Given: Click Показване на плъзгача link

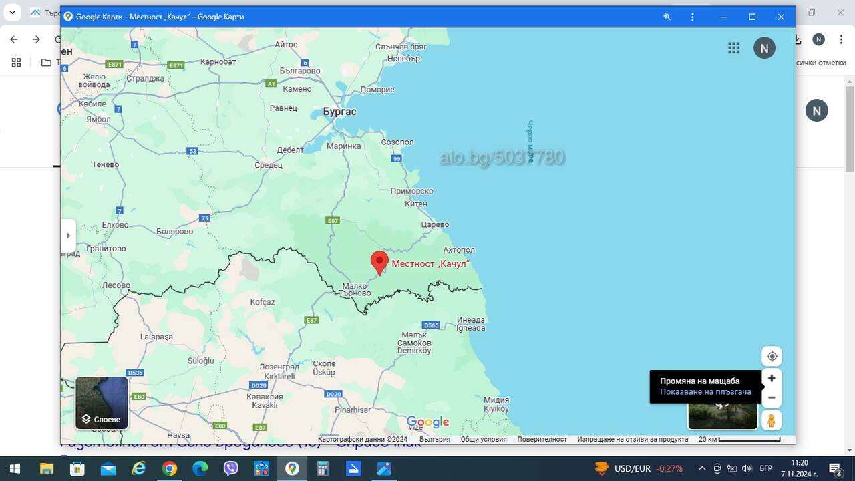Looking at the screenshot, I should [705, 392].
